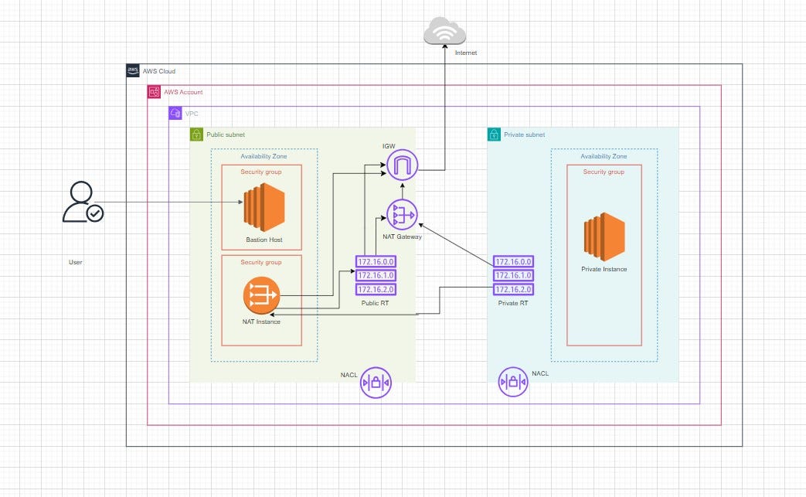Viewport: 806px width, 497px height.
Task: Select 172.16.0.0 entry in Public RT
Action: click(375, 262)
